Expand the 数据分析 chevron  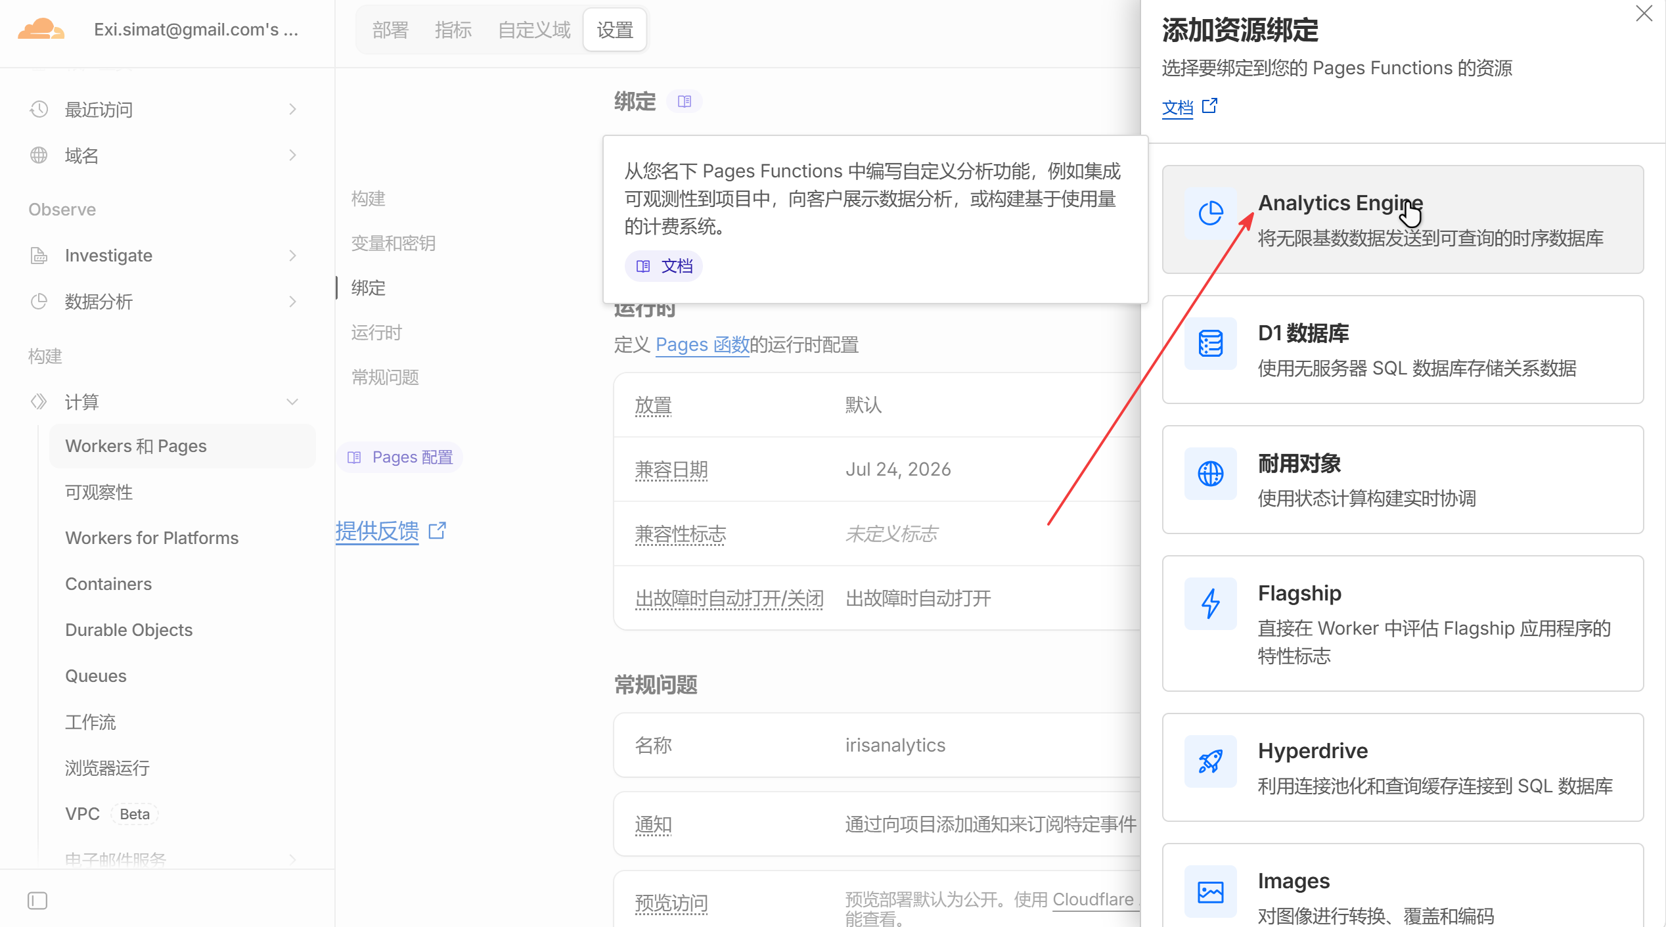pyautogui.click(x=293, y=301)
